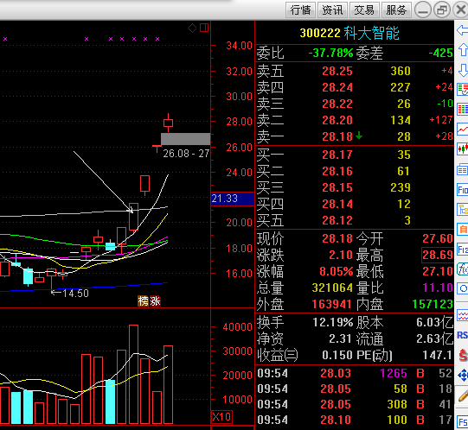Viewport: 468px width, 430px height.
Task: Click the stock title 300222 科大智能
Action: coord(349,33)
